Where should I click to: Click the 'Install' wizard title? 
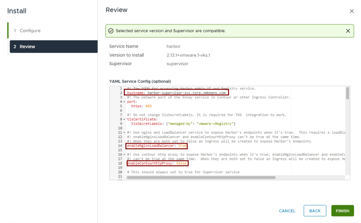pos(17,11)
